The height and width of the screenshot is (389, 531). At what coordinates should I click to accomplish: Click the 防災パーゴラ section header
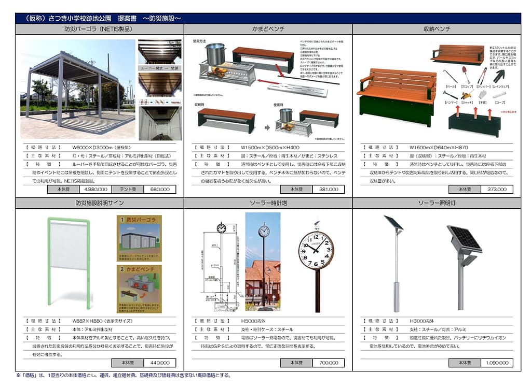[99, 29]
